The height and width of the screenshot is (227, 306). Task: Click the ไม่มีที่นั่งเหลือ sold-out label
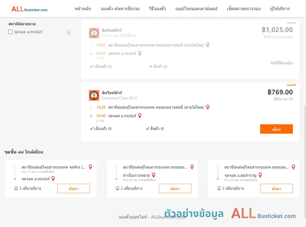pyautogui.click(x=281, y=63)
